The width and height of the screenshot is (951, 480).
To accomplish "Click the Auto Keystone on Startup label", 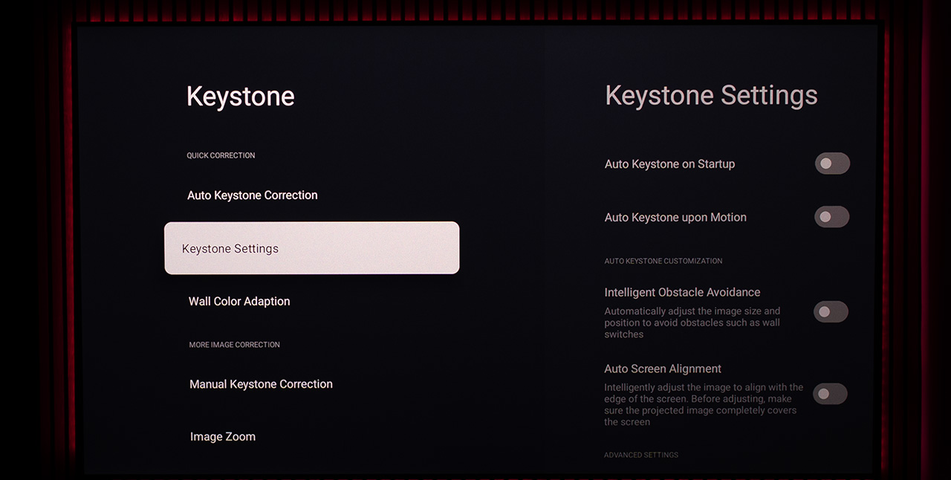I will click(x=669, y=164).
